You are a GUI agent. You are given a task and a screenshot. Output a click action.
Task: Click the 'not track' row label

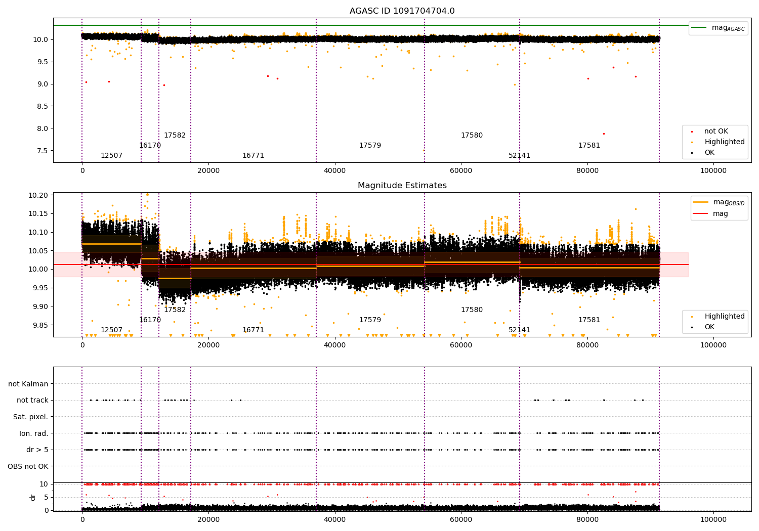click(32, 400)
